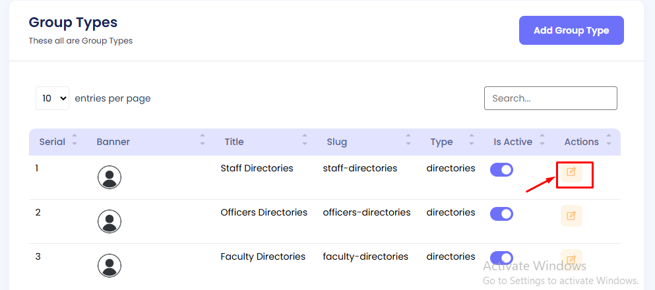Open Officers Directories banner avatar
The height and width of the screenshot is (290, 655).
pos(109,221)
